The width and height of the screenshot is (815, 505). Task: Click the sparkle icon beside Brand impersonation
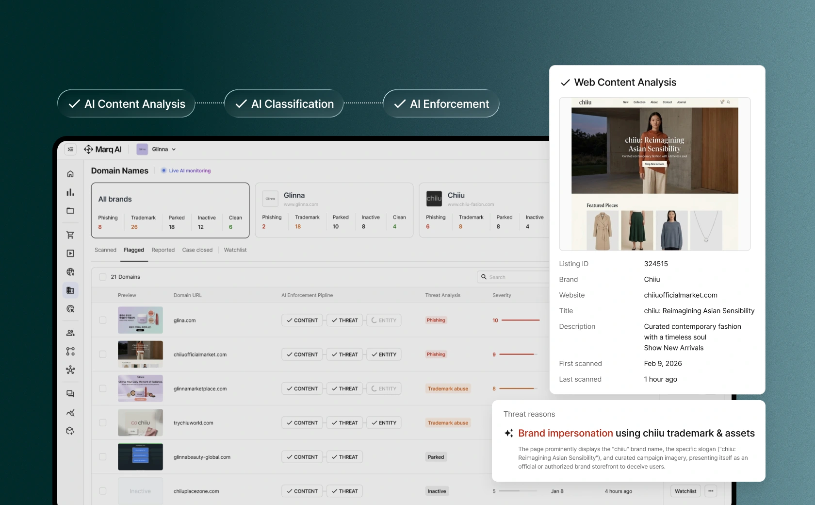point(509,433)
